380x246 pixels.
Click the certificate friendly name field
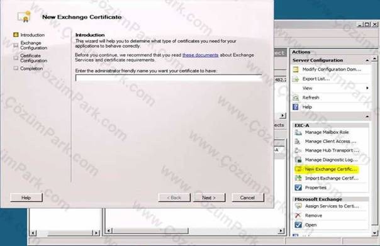[x=169, y=78]
